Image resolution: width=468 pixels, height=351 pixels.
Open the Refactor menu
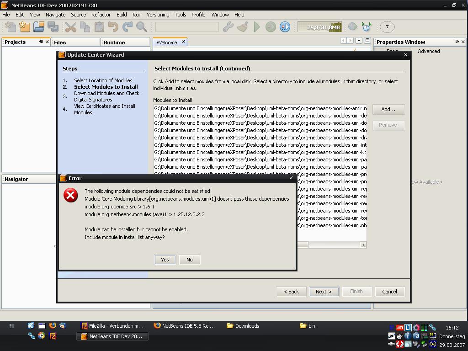pyautogui.click(x=101, y=15)
